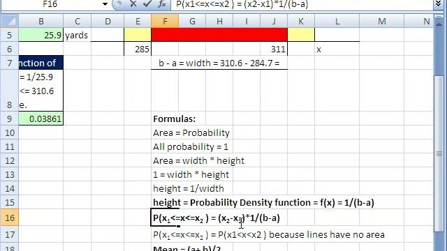This screenshot has width=447, height=251.
Task: Select the green cell with 0.03861
Action: [x=41, y=119]
